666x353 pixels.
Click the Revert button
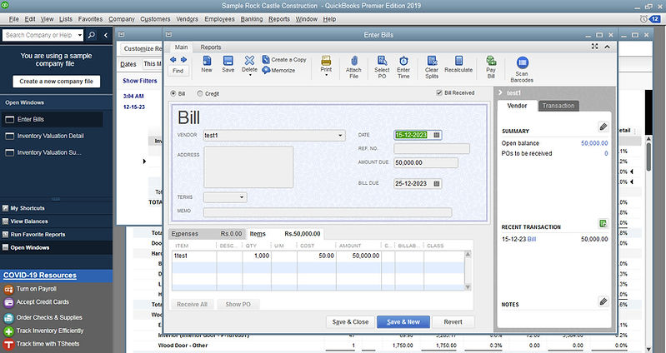click(x=453, y=322)
